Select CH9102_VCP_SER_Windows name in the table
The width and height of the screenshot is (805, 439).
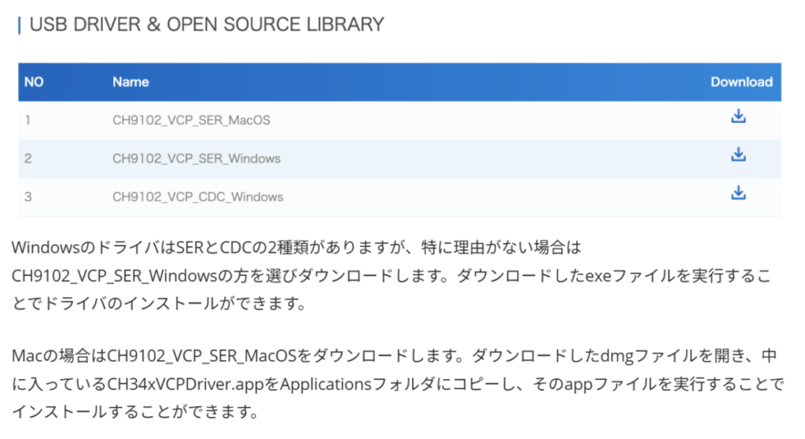tap(197, 158)
